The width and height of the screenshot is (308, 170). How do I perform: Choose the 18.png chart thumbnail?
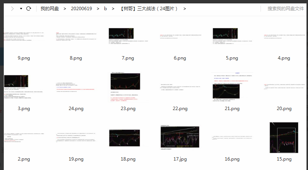[x=128, y=138]
